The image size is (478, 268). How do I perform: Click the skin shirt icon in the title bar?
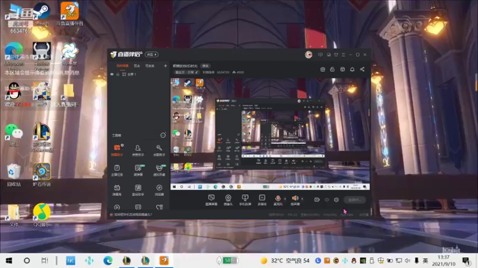336,55
